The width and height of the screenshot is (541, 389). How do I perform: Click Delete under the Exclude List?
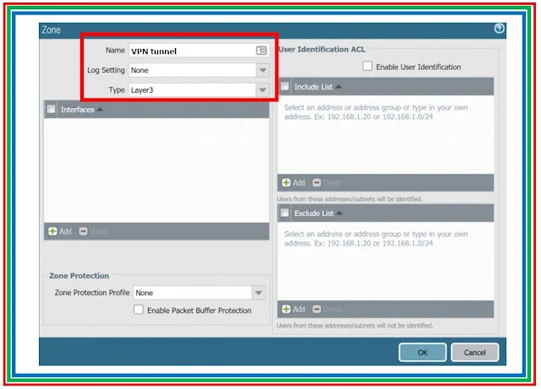coord(327,310)
